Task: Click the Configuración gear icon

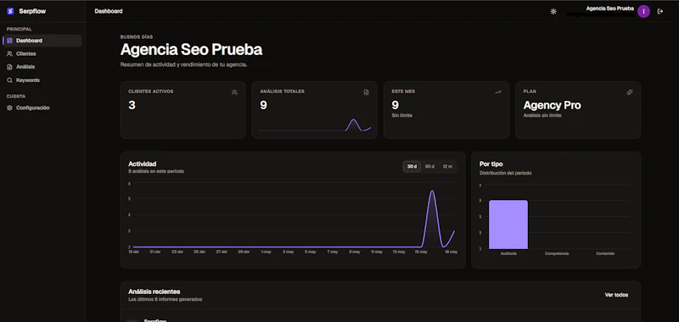Action: click(9, 108)
